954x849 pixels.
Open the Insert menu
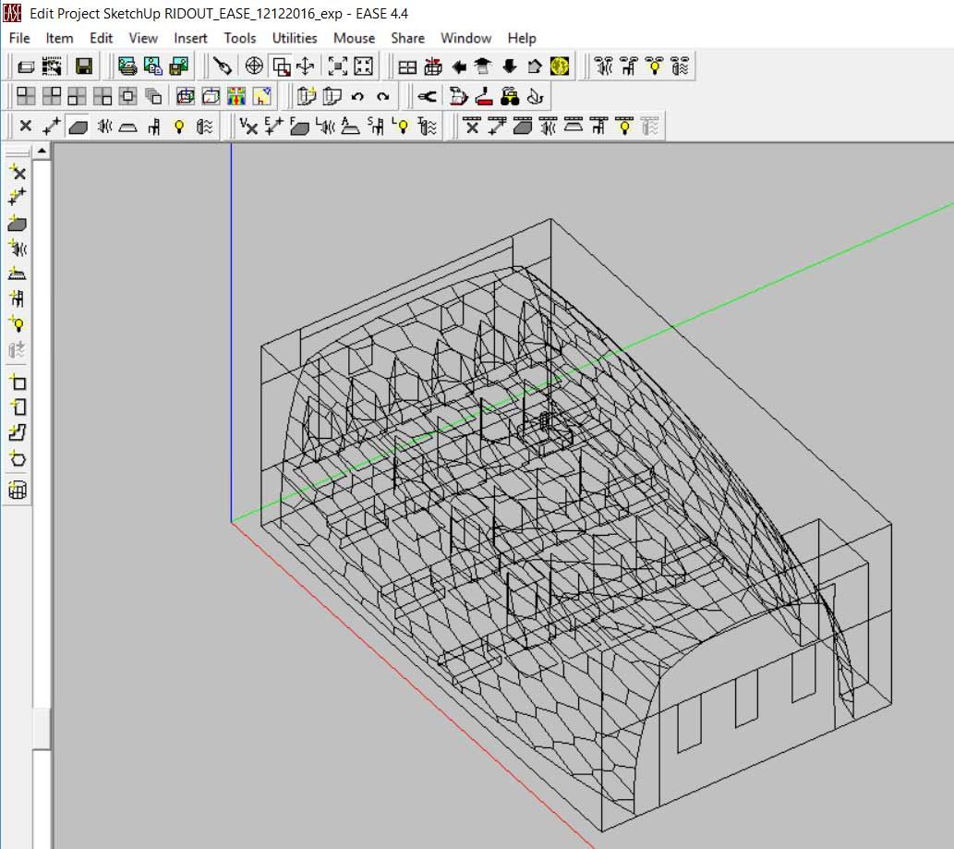[190, 38]
